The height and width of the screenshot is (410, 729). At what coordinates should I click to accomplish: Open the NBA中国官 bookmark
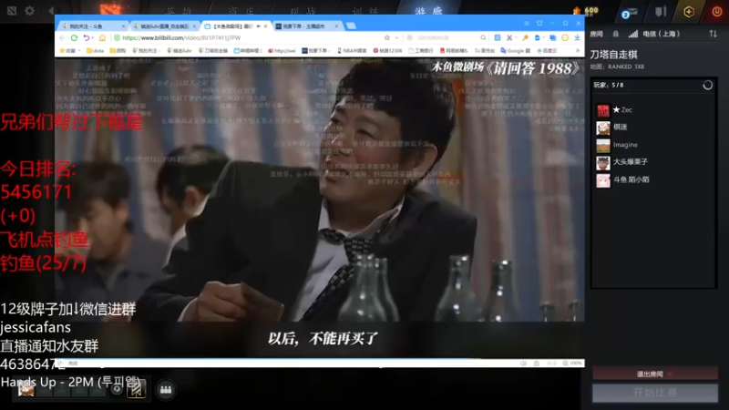[352, 51]
